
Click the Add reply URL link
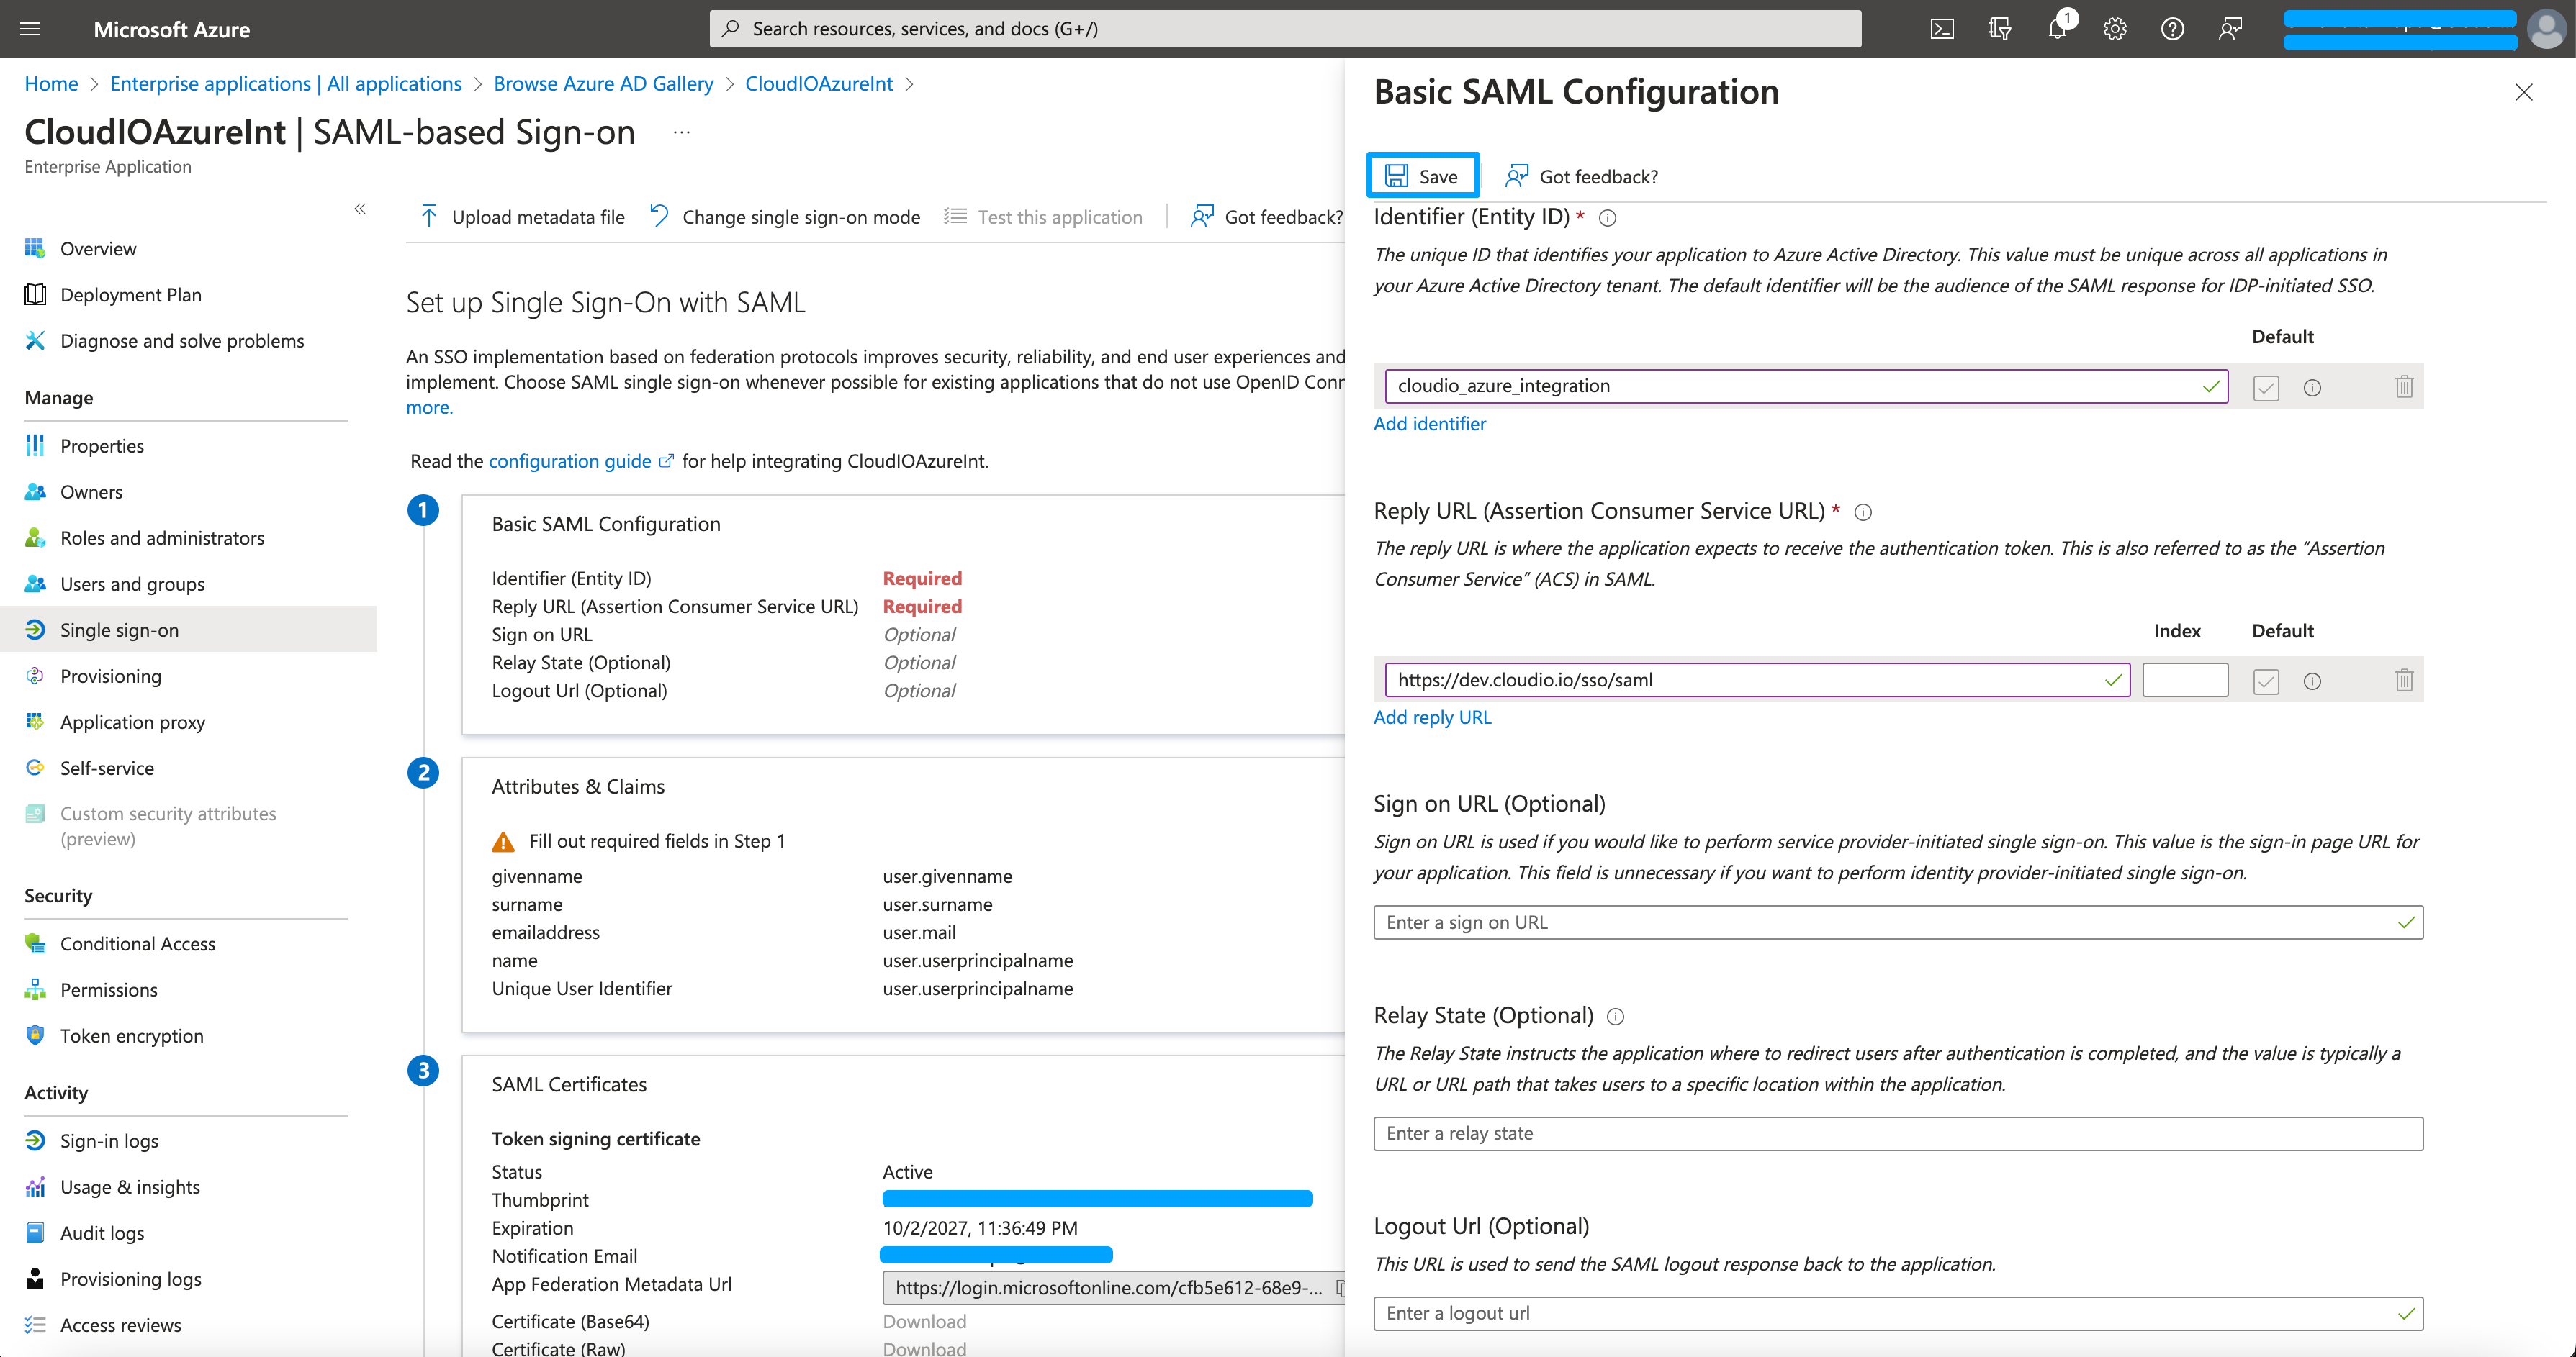1432,717
